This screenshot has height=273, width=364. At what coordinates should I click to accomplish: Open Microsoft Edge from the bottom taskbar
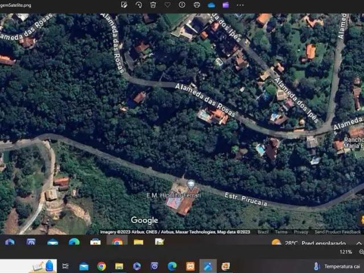172,266
